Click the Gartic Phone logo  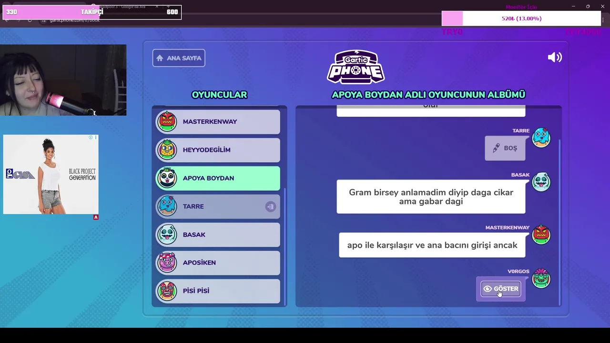(356, 67)
